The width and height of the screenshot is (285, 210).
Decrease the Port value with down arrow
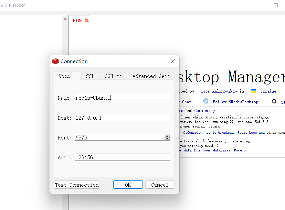pos(167,139)
